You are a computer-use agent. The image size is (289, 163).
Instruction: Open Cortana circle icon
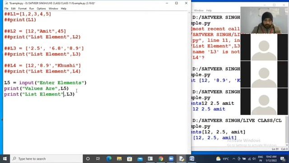pos(88,159)
